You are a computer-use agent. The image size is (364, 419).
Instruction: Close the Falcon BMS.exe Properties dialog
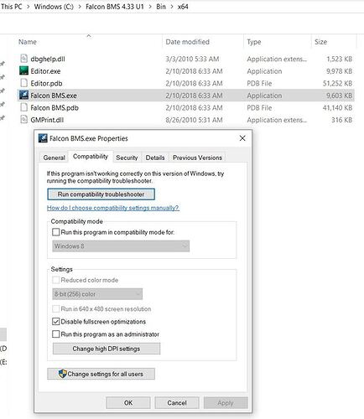pyautogui.click(x=242, y=138)
